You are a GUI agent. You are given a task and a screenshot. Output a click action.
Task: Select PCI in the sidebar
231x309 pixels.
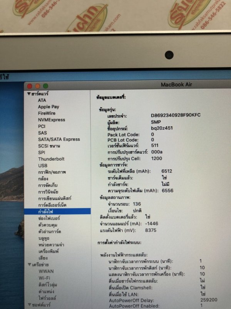(42, 126)
